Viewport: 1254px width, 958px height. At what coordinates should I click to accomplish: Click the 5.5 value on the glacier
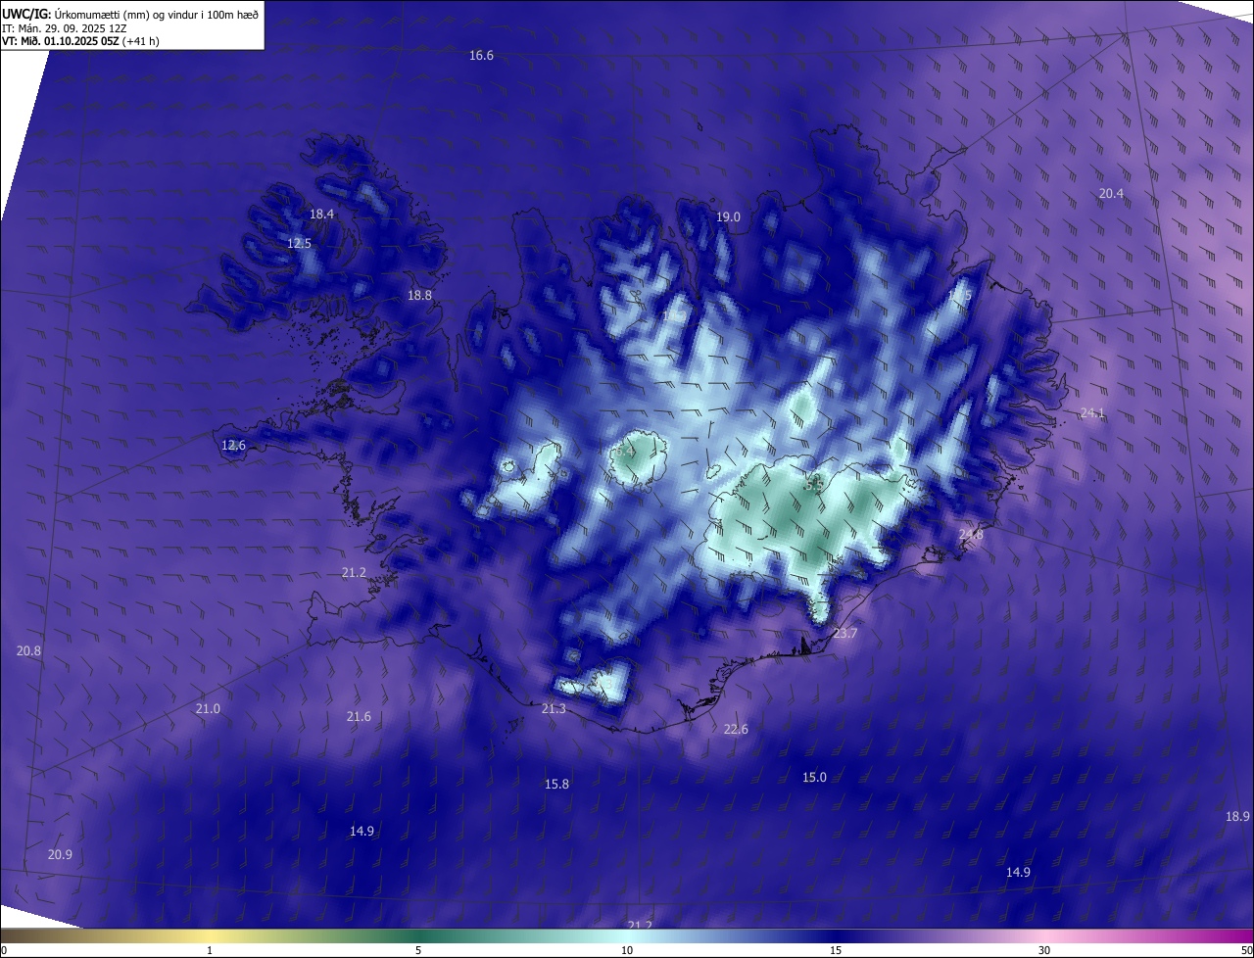(x=814, y=485)
